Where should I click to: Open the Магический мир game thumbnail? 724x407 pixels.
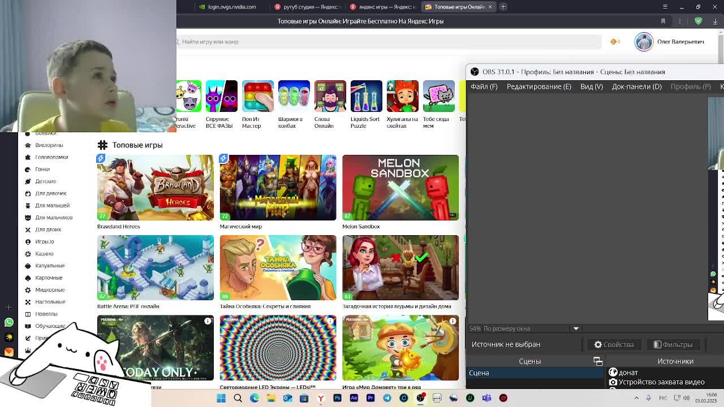coord(278,188)
